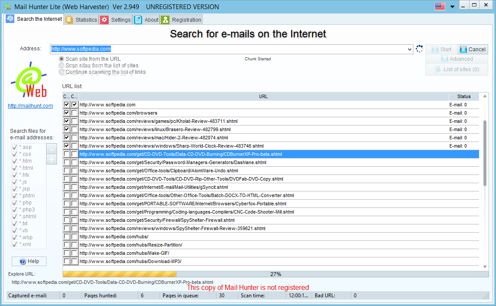This screenshot has height=306, width=496.
Task: Open the Settings tab
Action: [x=116, y=20]
